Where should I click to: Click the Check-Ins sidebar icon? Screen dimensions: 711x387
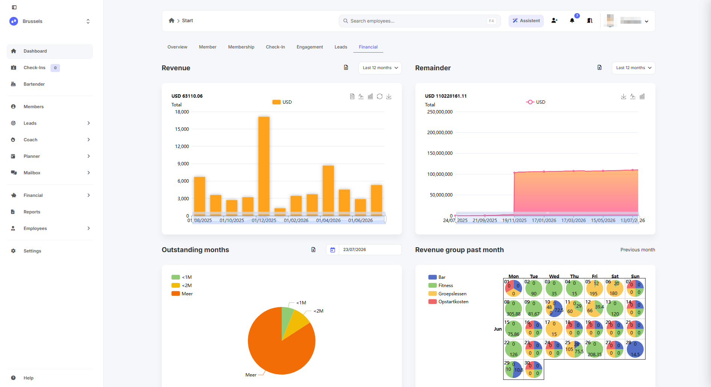click(14, 68)
